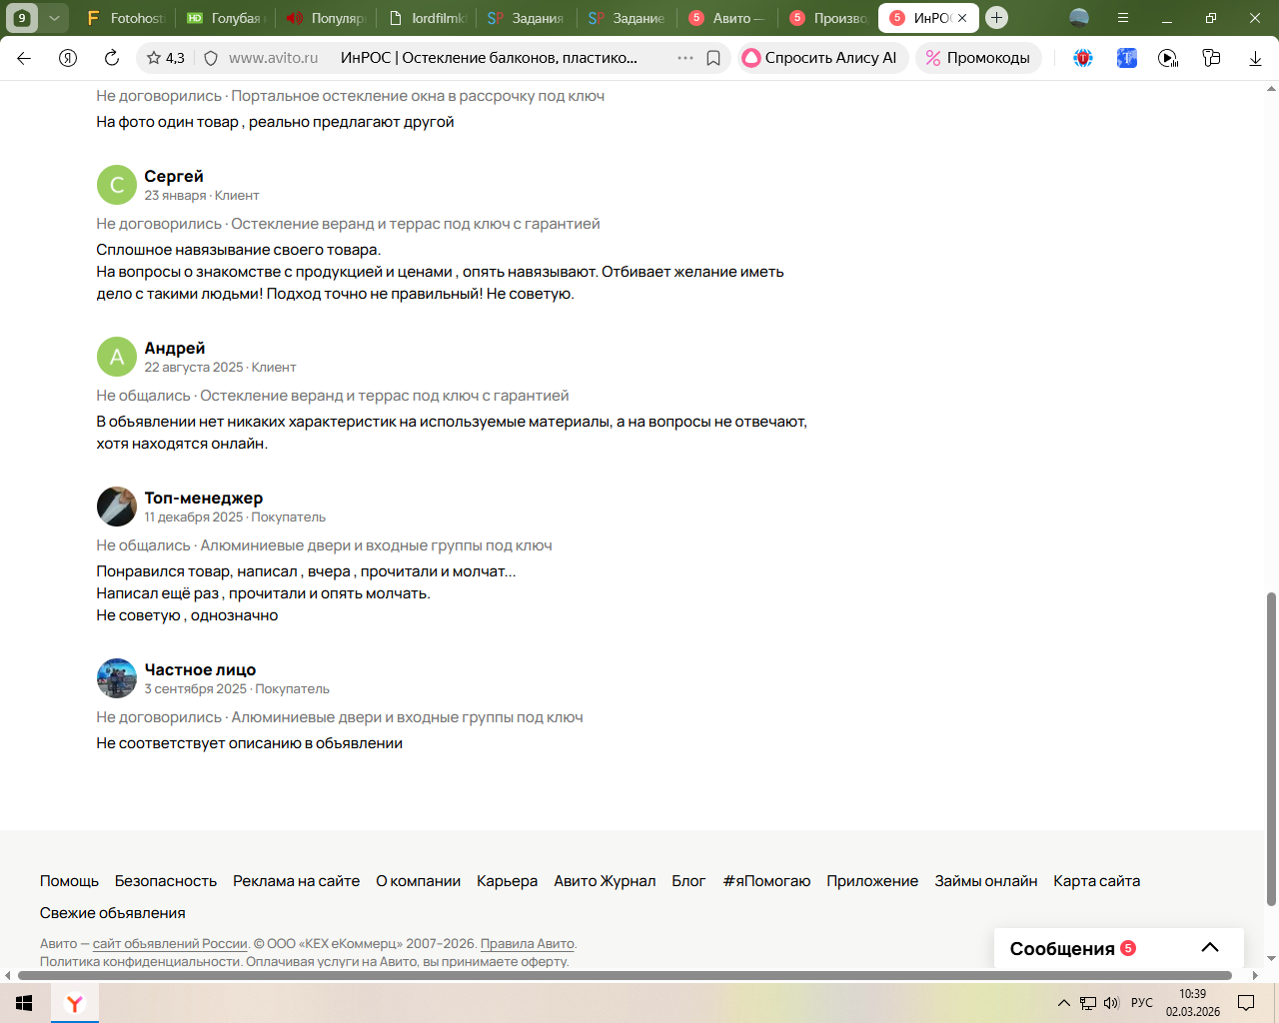Switch to the Произво tab
1279x1023 pixels.
pos(827,18)
